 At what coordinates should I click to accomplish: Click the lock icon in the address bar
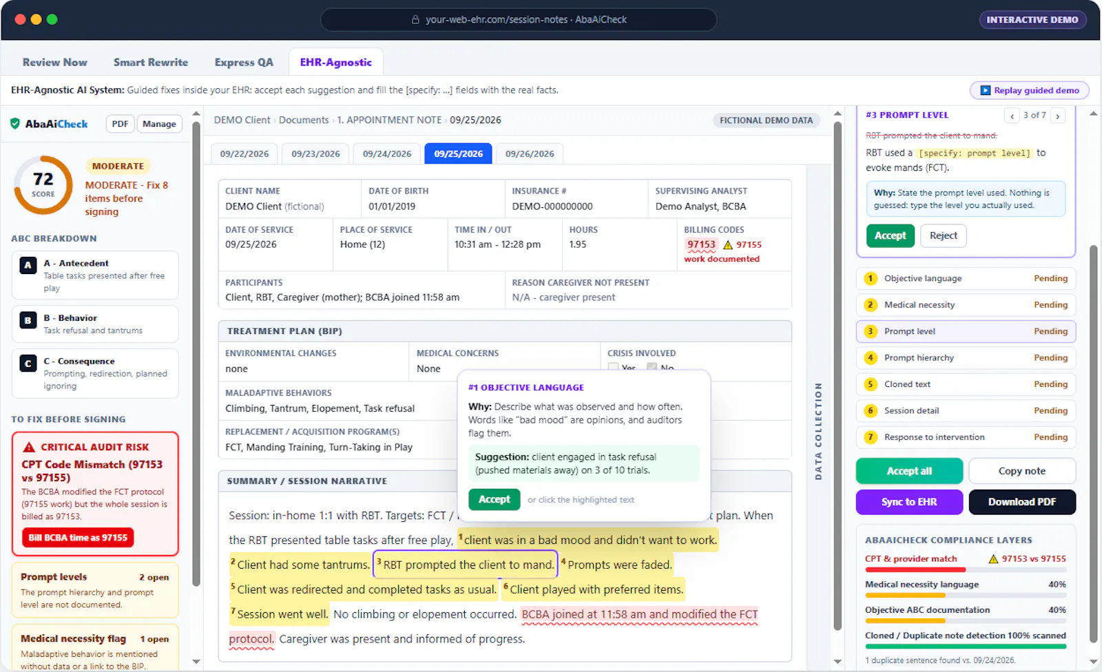pos(415,20)
